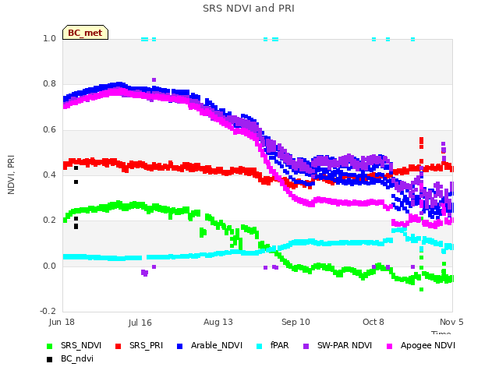
Task: Click the Nov 5 x-axis tick label
Action: (x=451, y=322)
